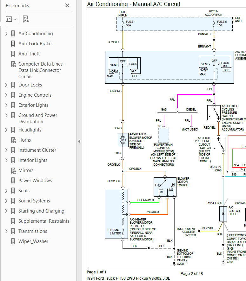Image resolution: width=246 pixels, height=281 pixels.
Task: Expand the Sound Systems bookmark
Action: (x=6, y=201)
